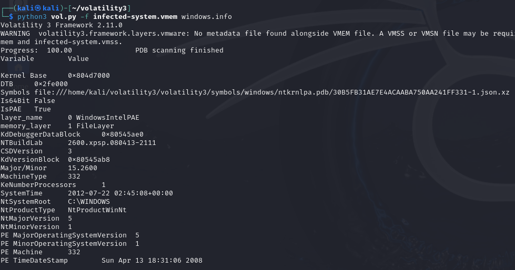This screenshot has width=515, height=270.
Task: Click the ~/volatility3 directory in prompt
Action: pyautogui.click(x=99, y=8)
